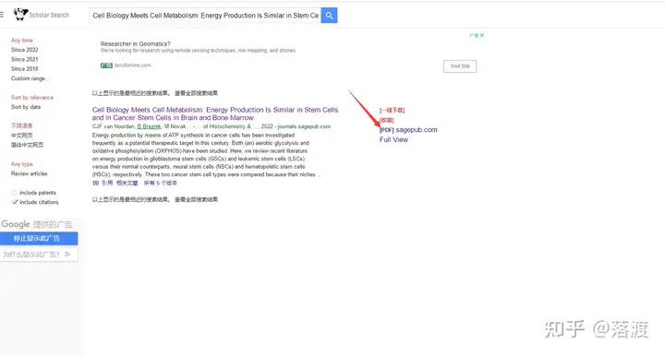Click the panda Scholar Search logo
Image resolution: width=665 pixels, height=356 pixels.
(x=42, y=15)
